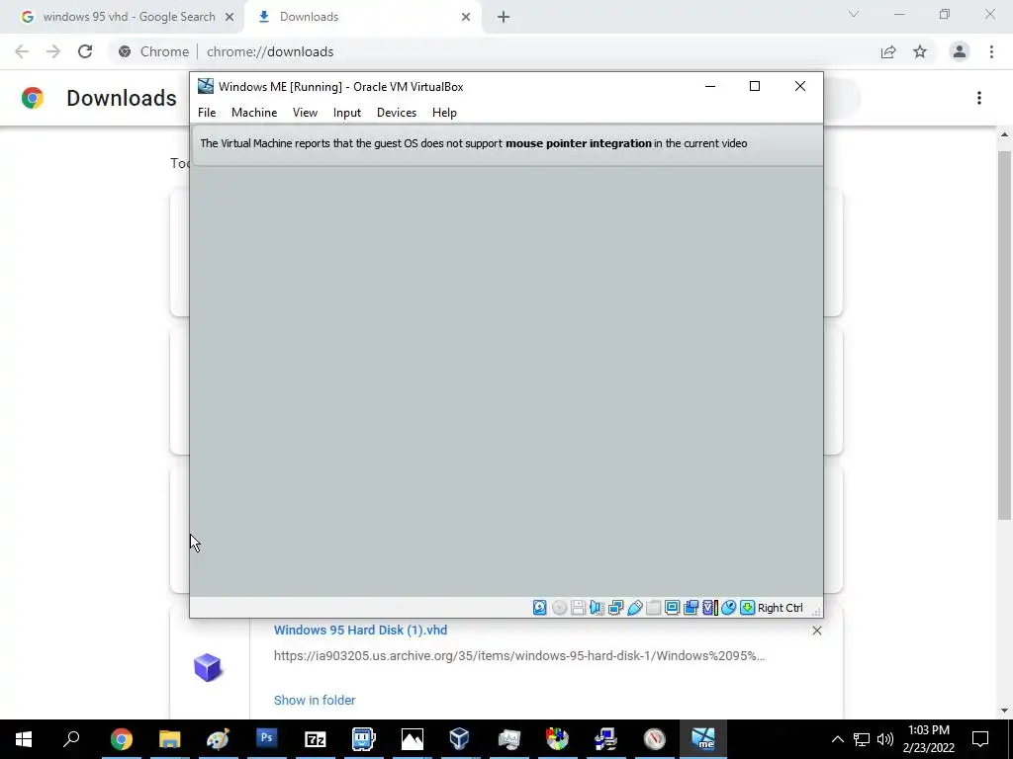Screen dimensions: 1013x759
Task: Open the taskbar clock and date
Action: click(928, 739)
